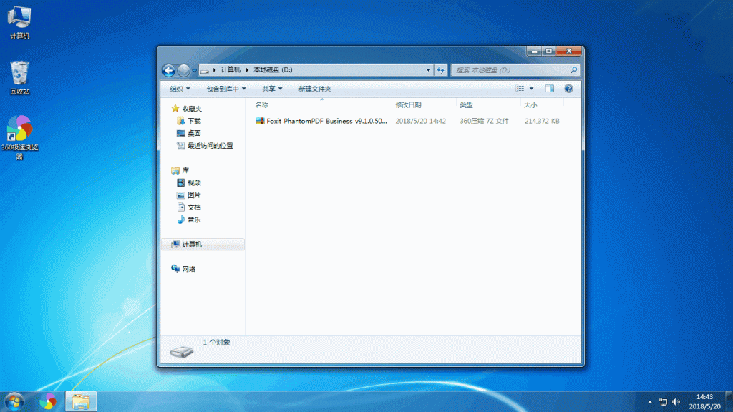Open the recent pages dropdown beside forward arrow
Screen dimensions: 733x412
(x=195, y=71)
